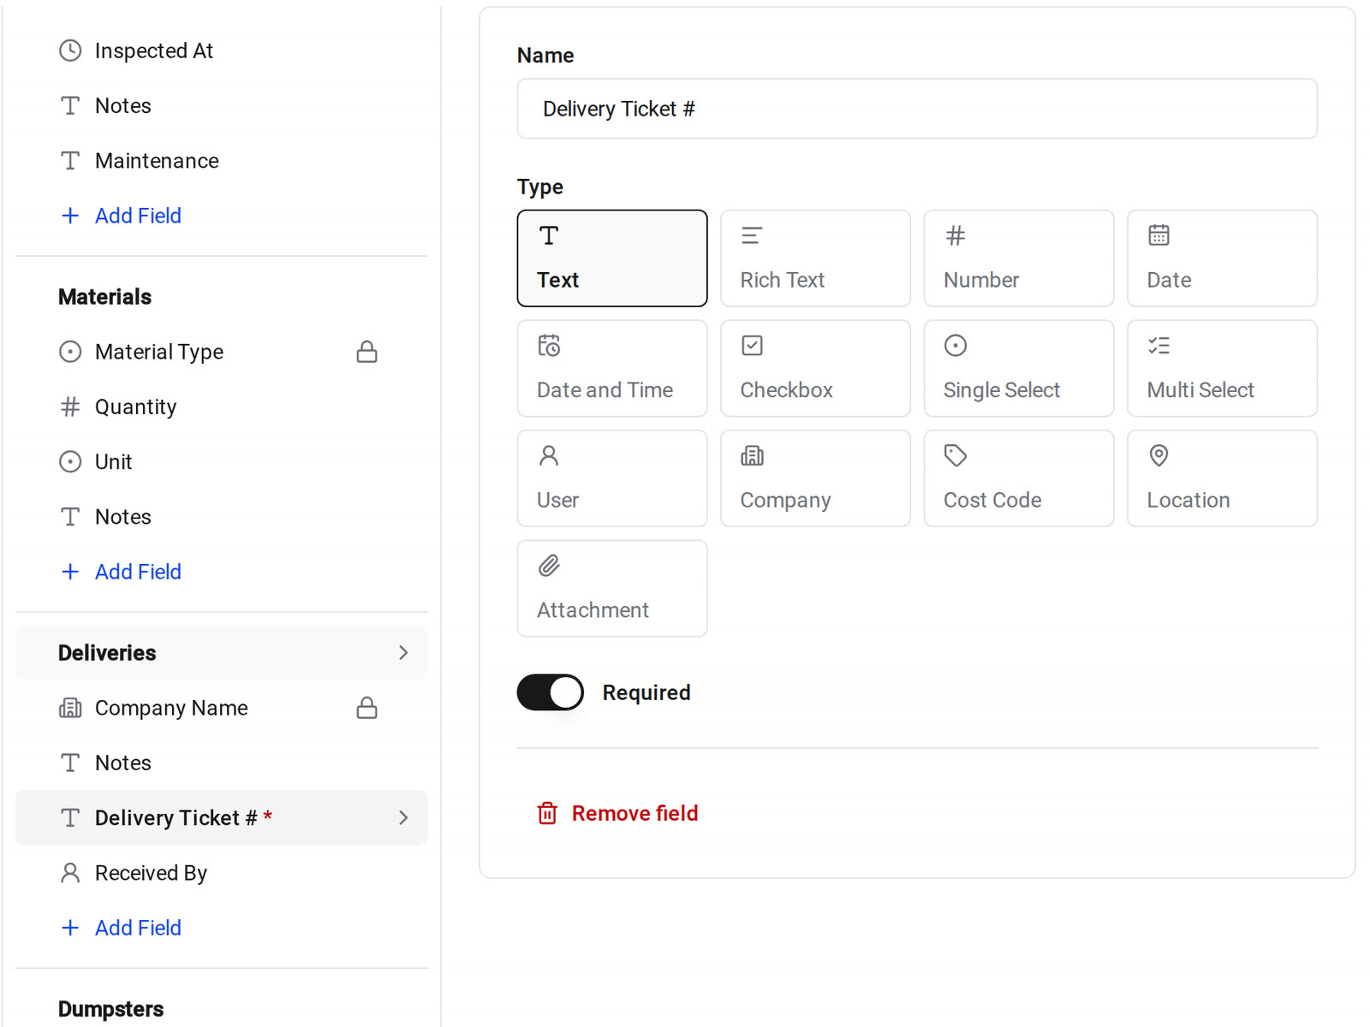This screenshot has width=1370, height=1027.
Task: Select the Material Type field
Action: pyautogui.click(x=222, y=352)
